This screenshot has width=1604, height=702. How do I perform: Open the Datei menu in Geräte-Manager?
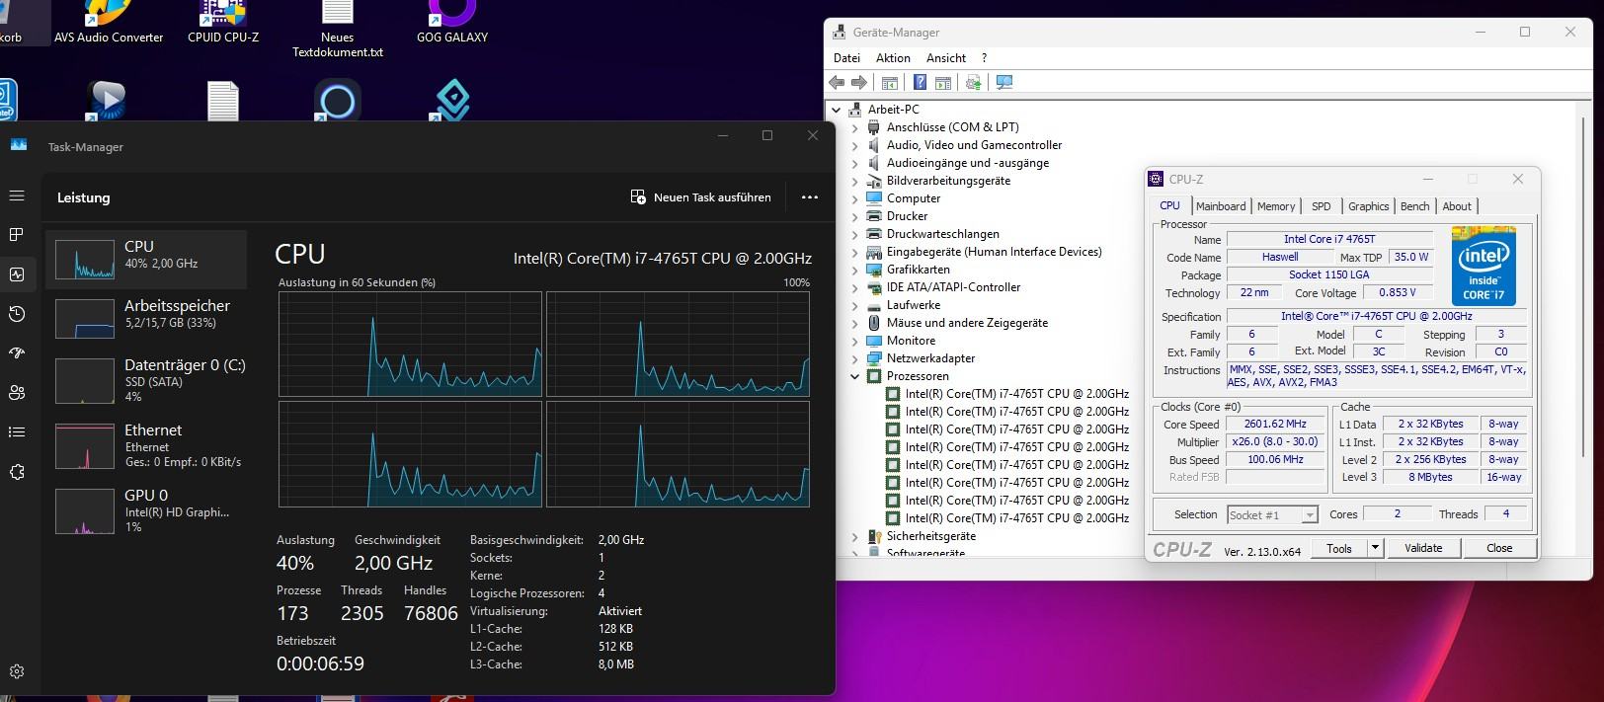(846, 58)
